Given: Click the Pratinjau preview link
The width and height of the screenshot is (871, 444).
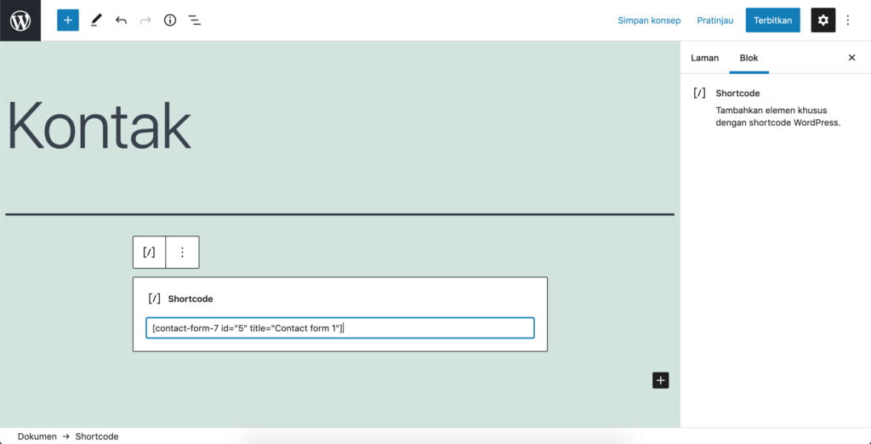Looking at the screenshot, I should click(714, 20).
